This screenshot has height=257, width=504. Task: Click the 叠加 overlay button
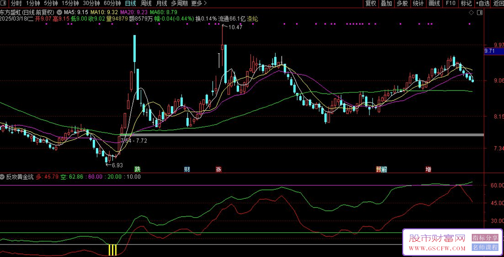click(387, 4)
